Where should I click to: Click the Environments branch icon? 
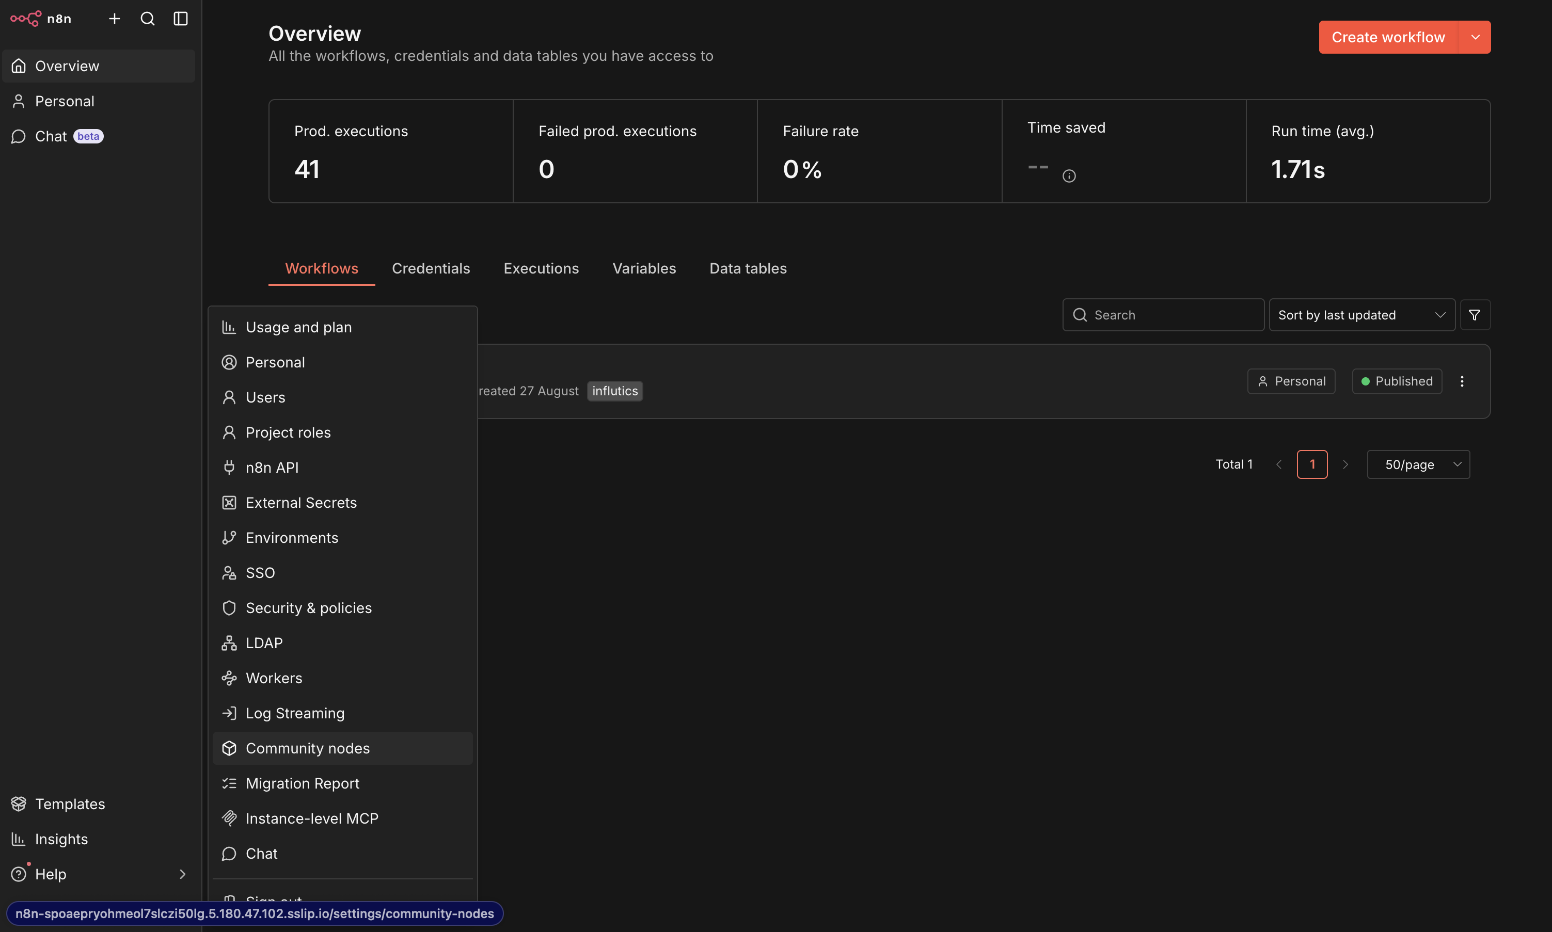tap(229, 538)
